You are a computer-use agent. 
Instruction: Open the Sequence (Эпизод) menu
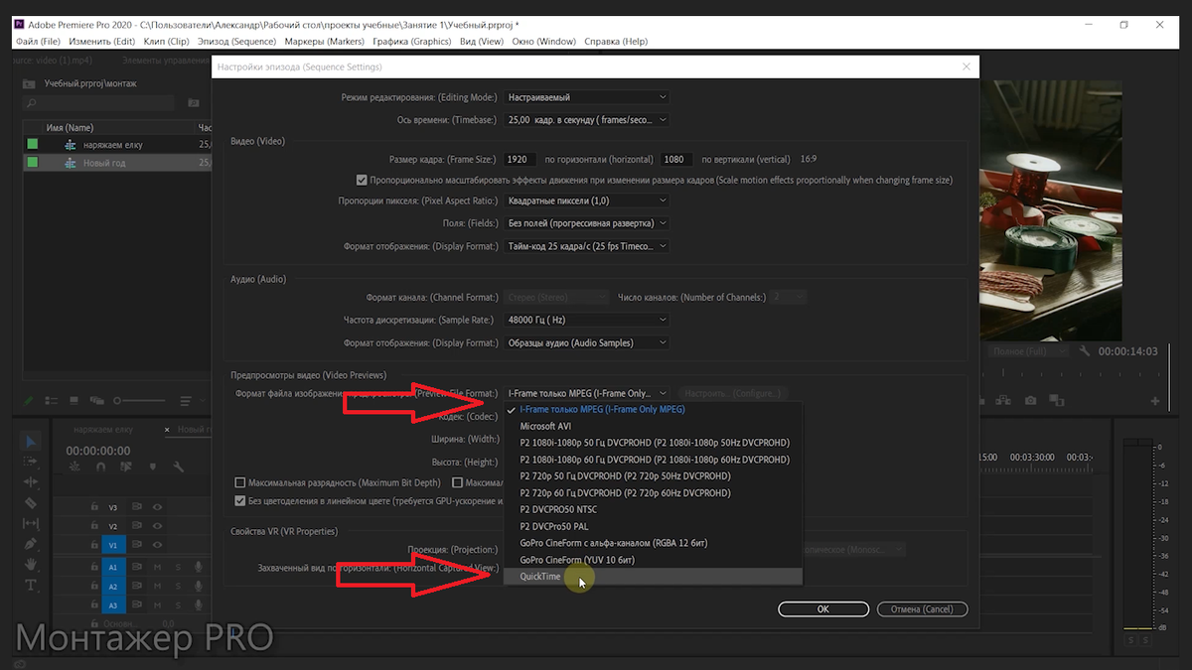(x=236, y=42)
